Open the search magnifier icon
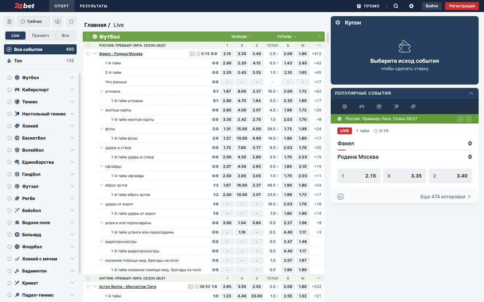The width and height of the screenshot is (484, 302). 396,6
